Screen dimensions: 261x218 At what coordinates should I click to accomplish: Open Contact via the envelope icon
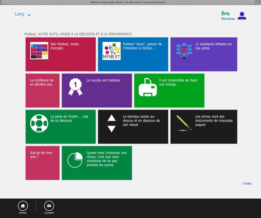coord(49,206)
